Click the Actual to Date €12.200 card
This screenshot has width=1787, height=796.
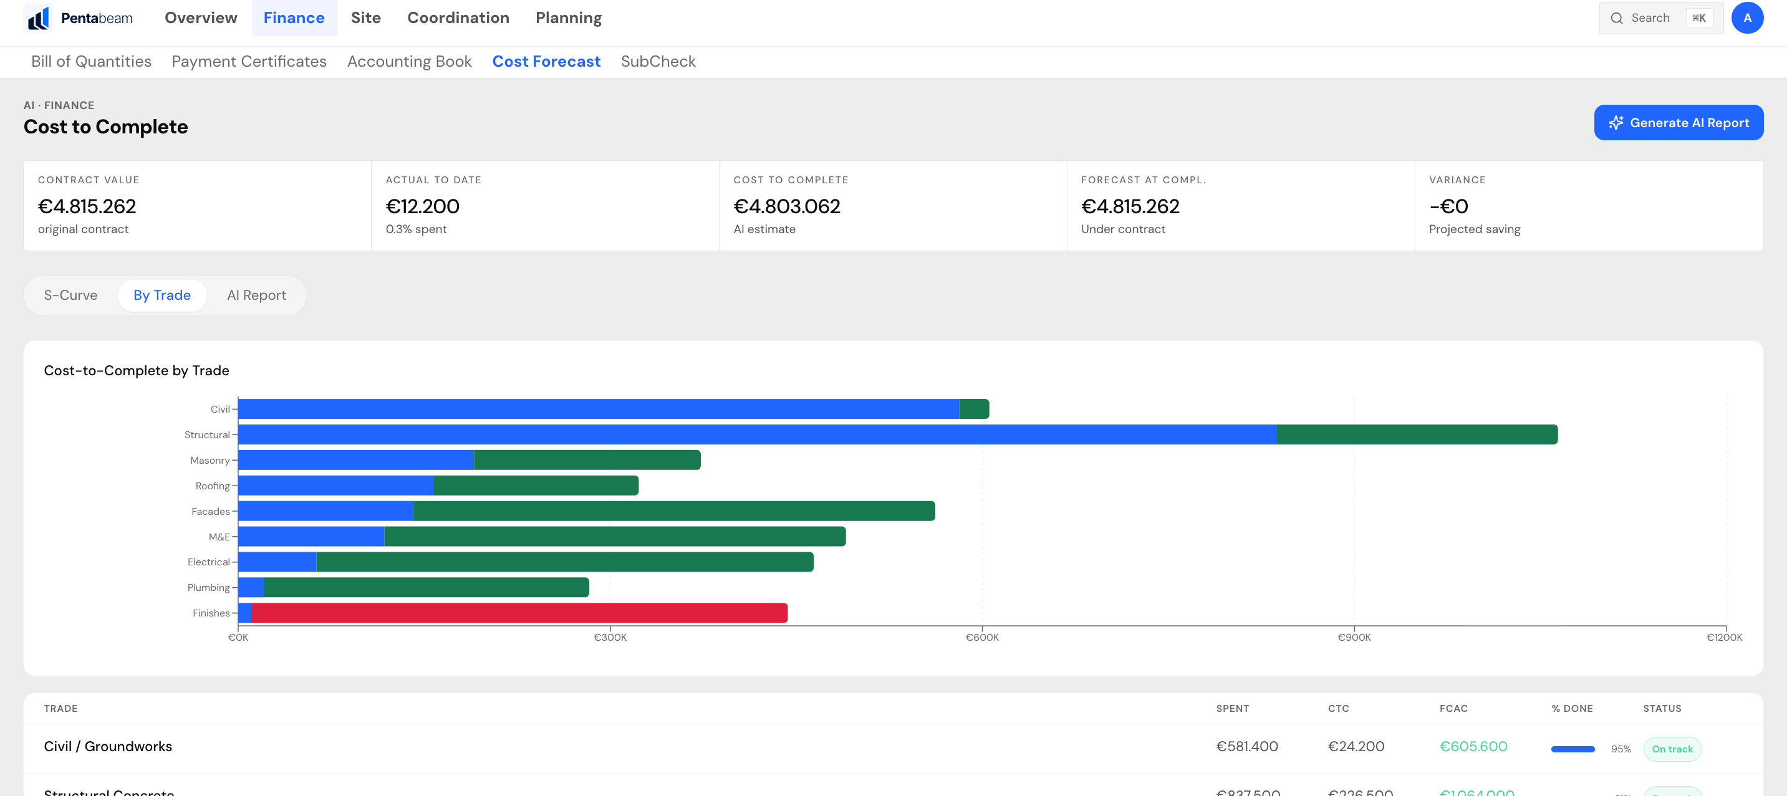tap(545, 206)
